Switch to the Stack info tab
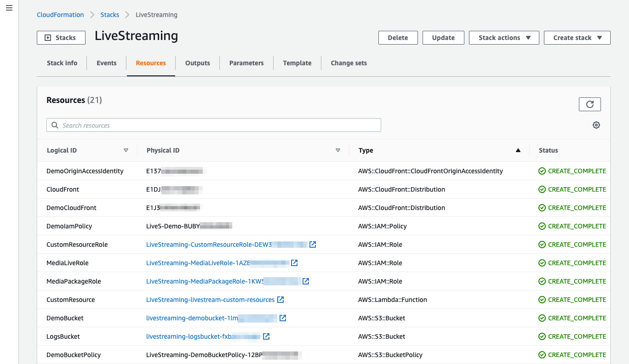This screenshot has height=364, width=629. point(62,63)
